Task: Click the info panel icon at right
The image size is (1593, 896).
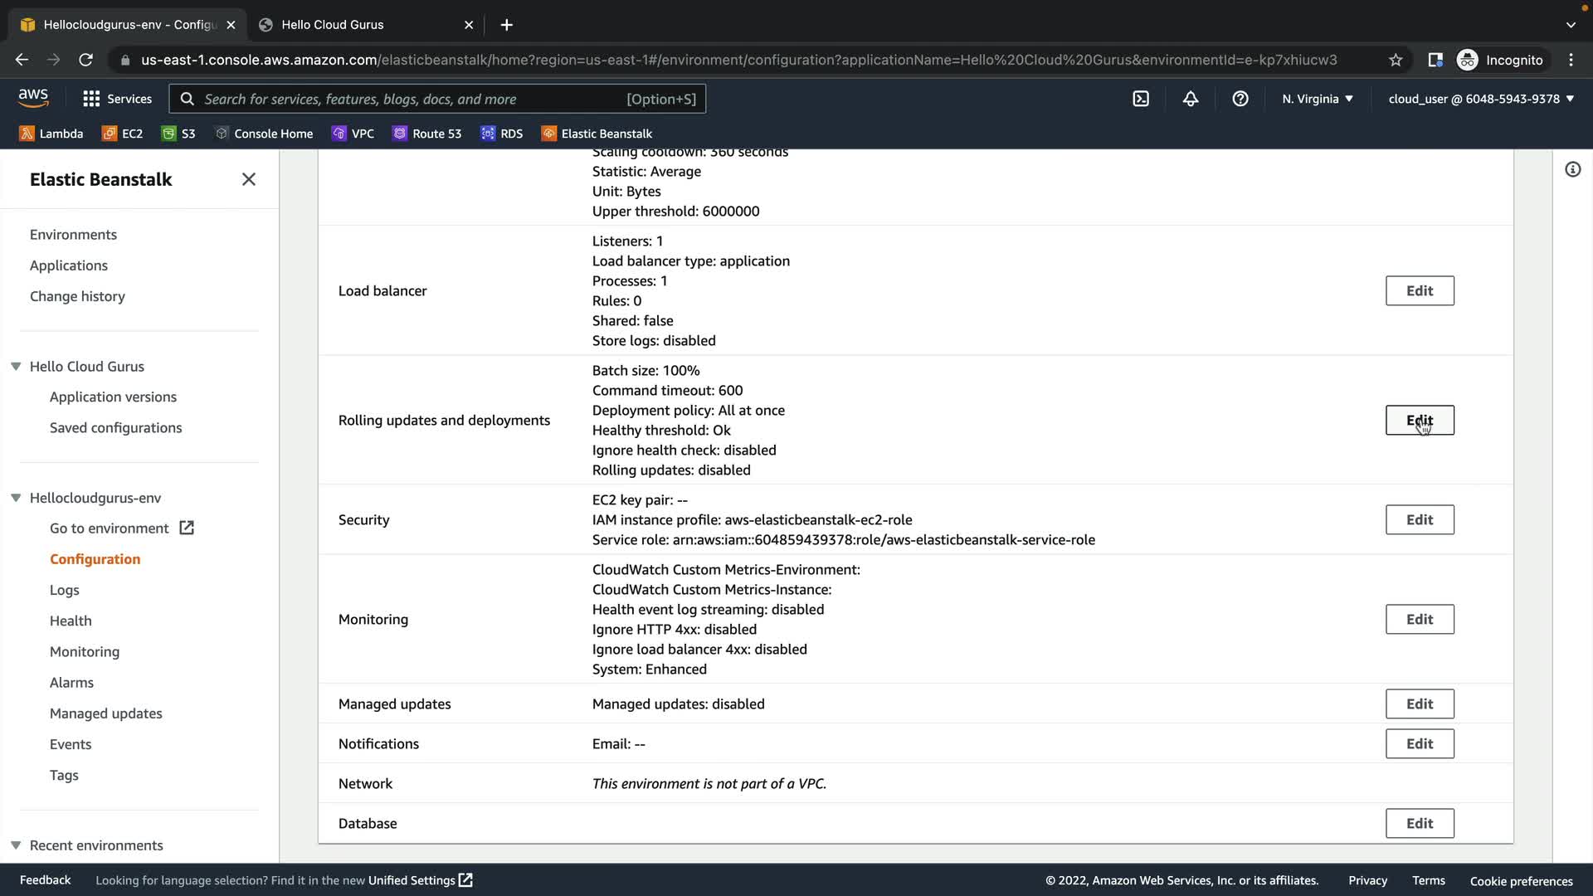Action: tap(1572, 170)
